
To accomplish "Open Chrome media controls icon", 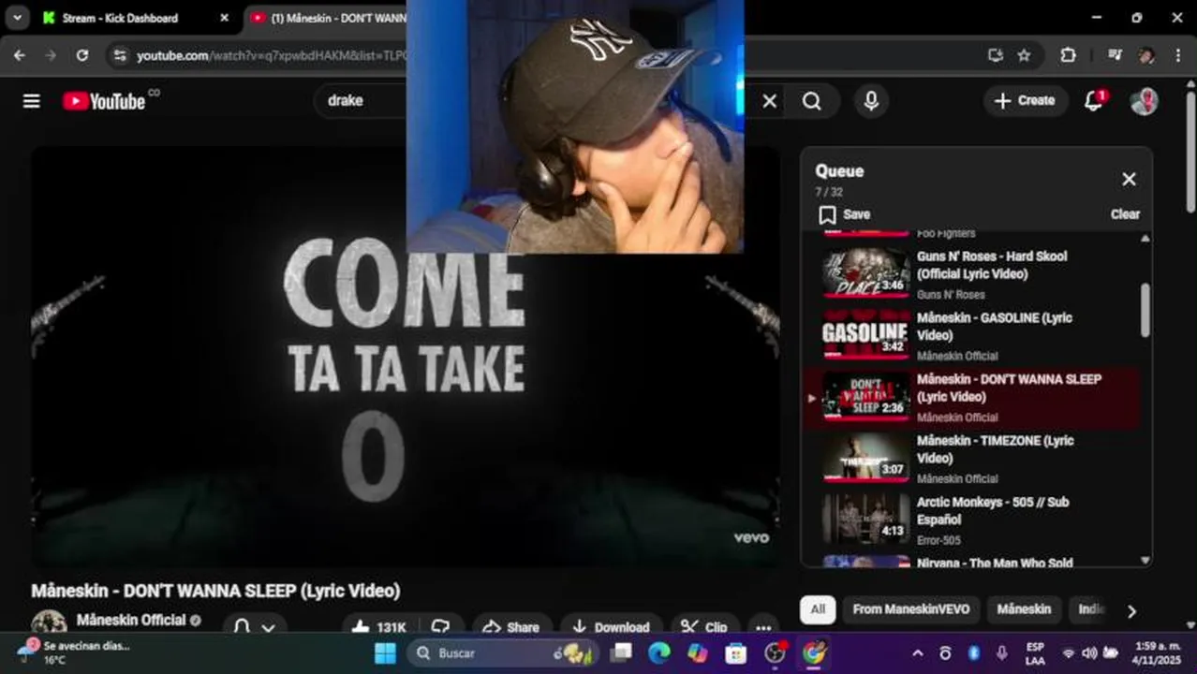I will click(1115, 55).
